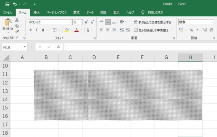Viewport: 217px width, 137px height.
Task: Click the Name Box showing H19
Action: coord(12,47)
